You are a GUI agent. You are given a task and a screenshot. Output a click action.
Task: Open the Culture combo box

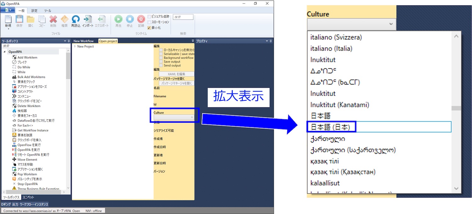pos(174,117)
